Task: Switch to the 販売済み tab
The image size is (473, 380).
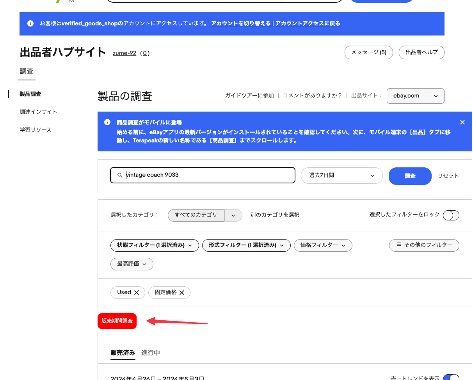Action: pos(123,353)
